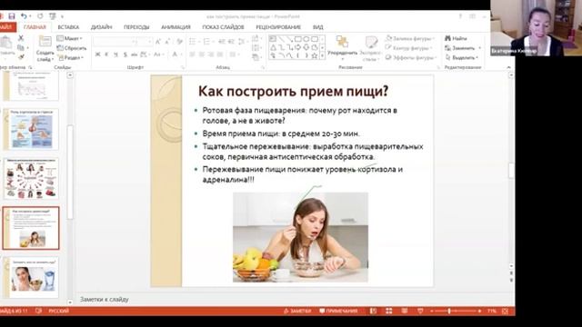Click the Экспресс-стили button

[370, 48]
